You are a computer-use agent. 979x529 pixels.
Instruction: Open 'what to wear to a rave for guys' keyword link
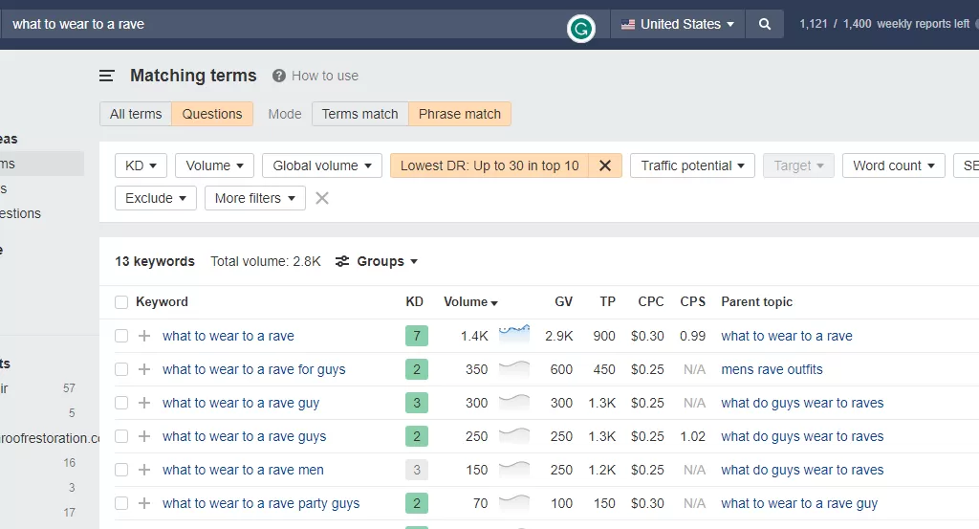pyautogui.click(x=253, y=370)
